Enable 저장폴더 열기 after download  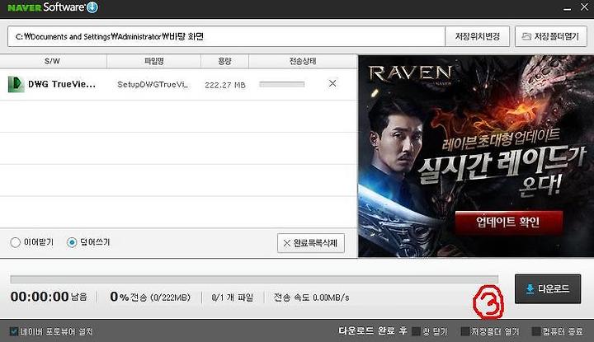(x=464, y=331)
